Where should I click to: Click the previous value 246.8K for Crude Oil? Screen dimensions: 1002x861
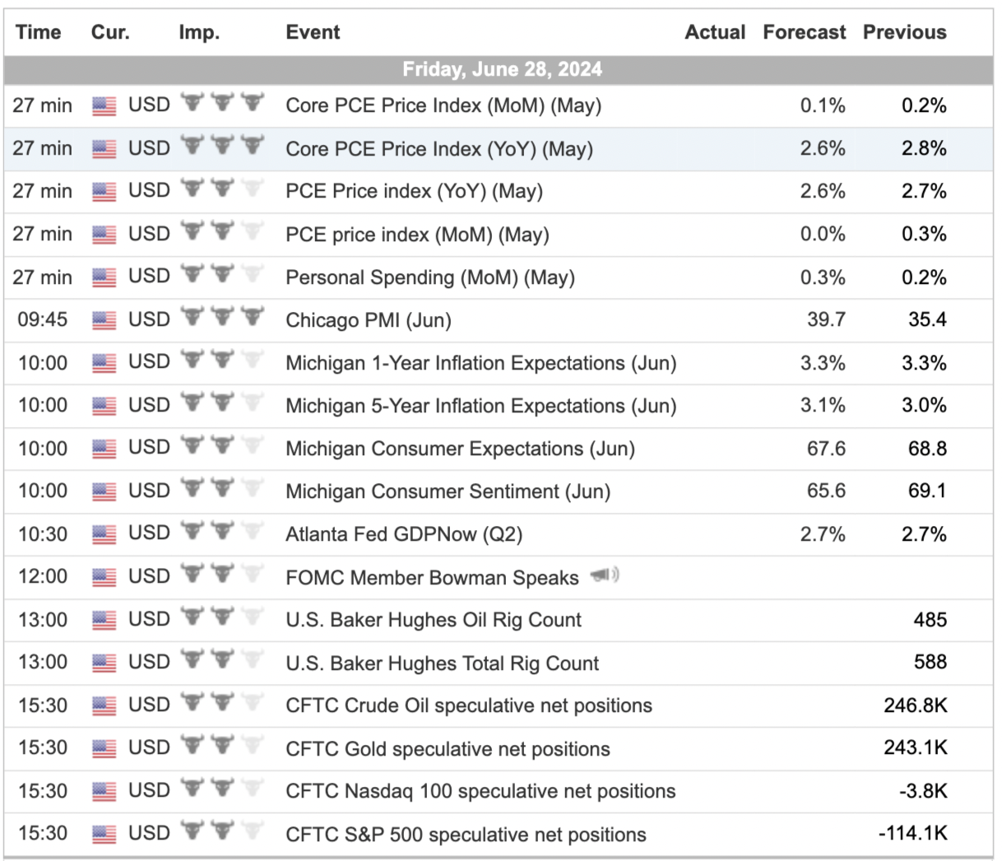[x=916, y=705]
